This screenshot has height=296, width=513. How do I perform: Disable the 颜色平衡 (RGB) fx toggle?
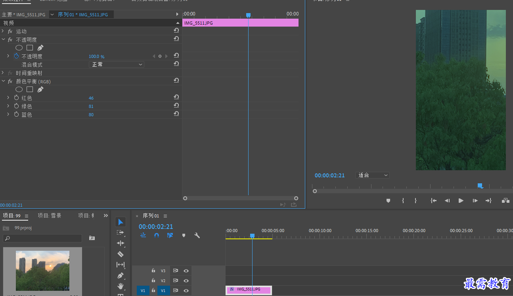(x=10, y=81)
